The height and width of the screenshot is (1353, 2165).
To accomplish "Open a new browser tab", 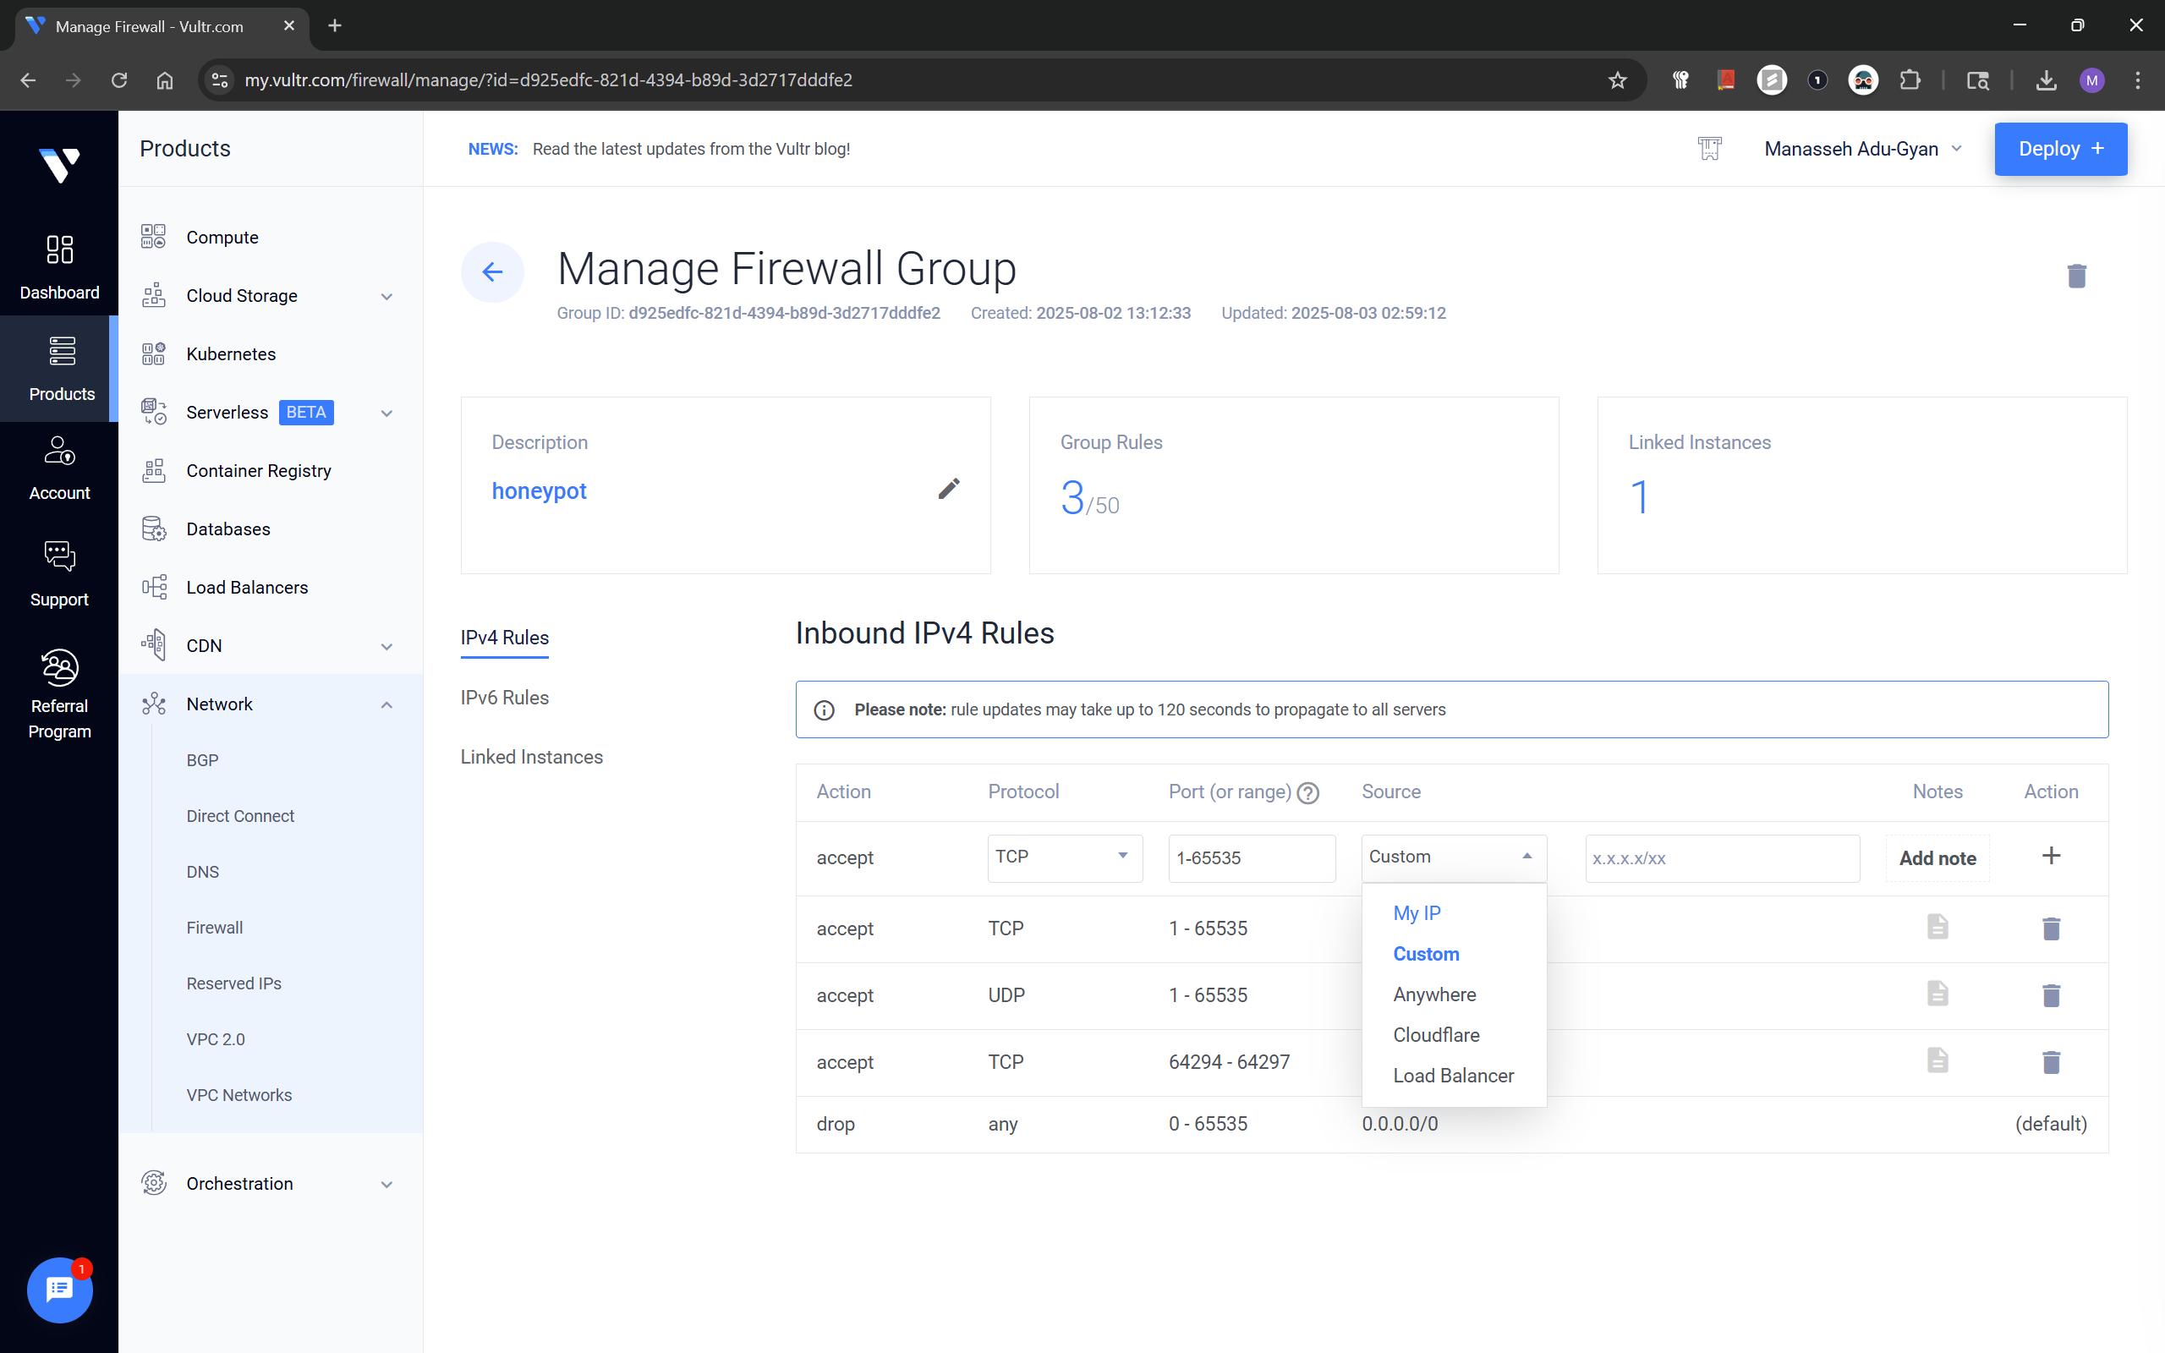I will point(335,26).
